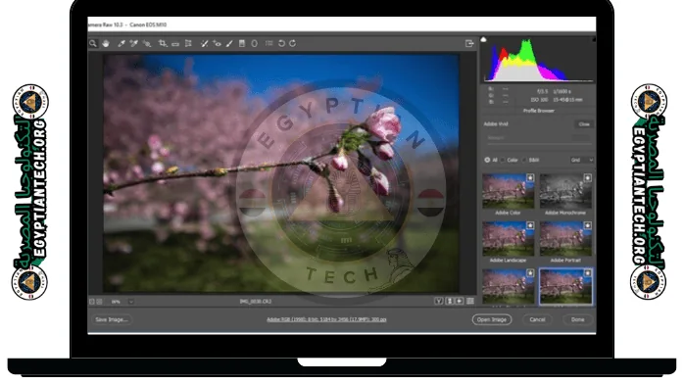Rotate image clockwise

[x=293, y=43]
